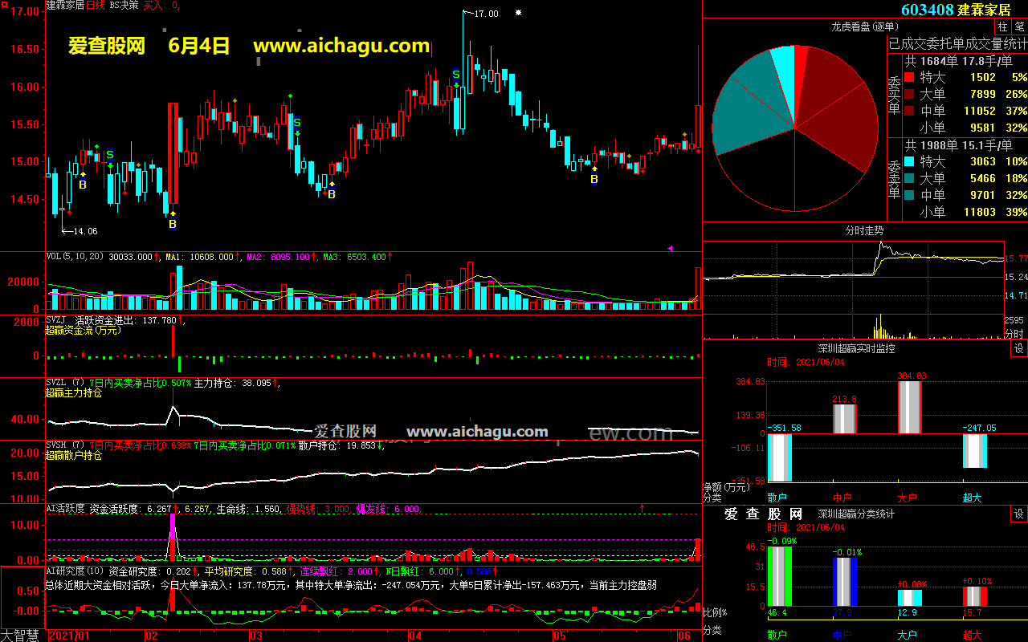
Task: Click the 超赢散户持仓 label
Action: (74, 456)
